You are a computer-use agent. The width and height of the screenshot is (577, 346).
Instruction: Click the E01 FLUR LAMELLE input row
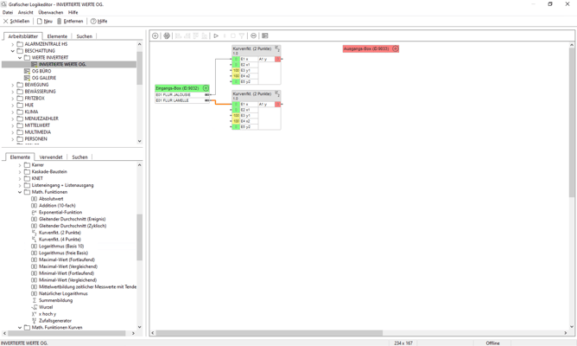click(182, 100)
